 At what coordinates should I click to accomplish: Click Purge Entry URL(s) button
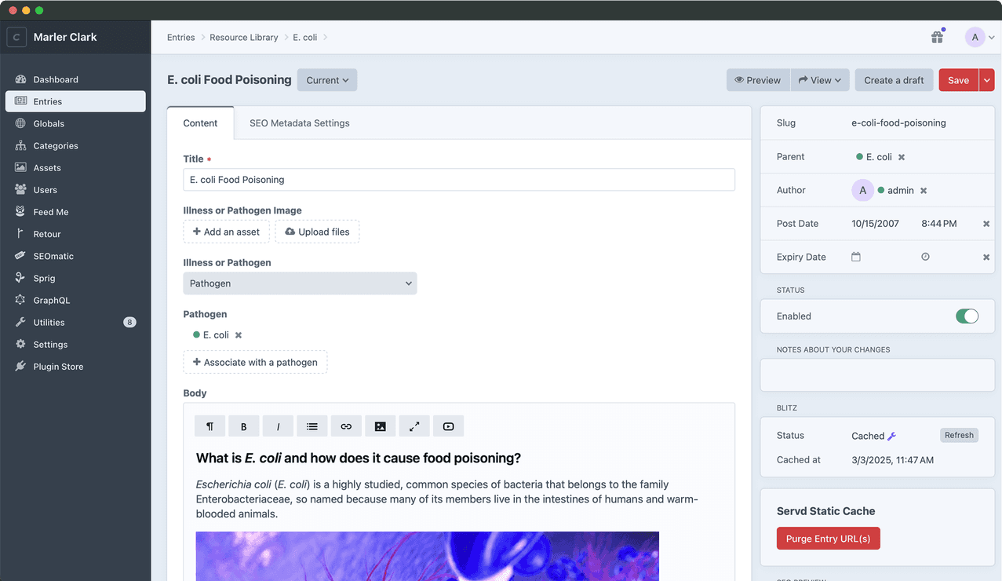[x=828, y=539]
